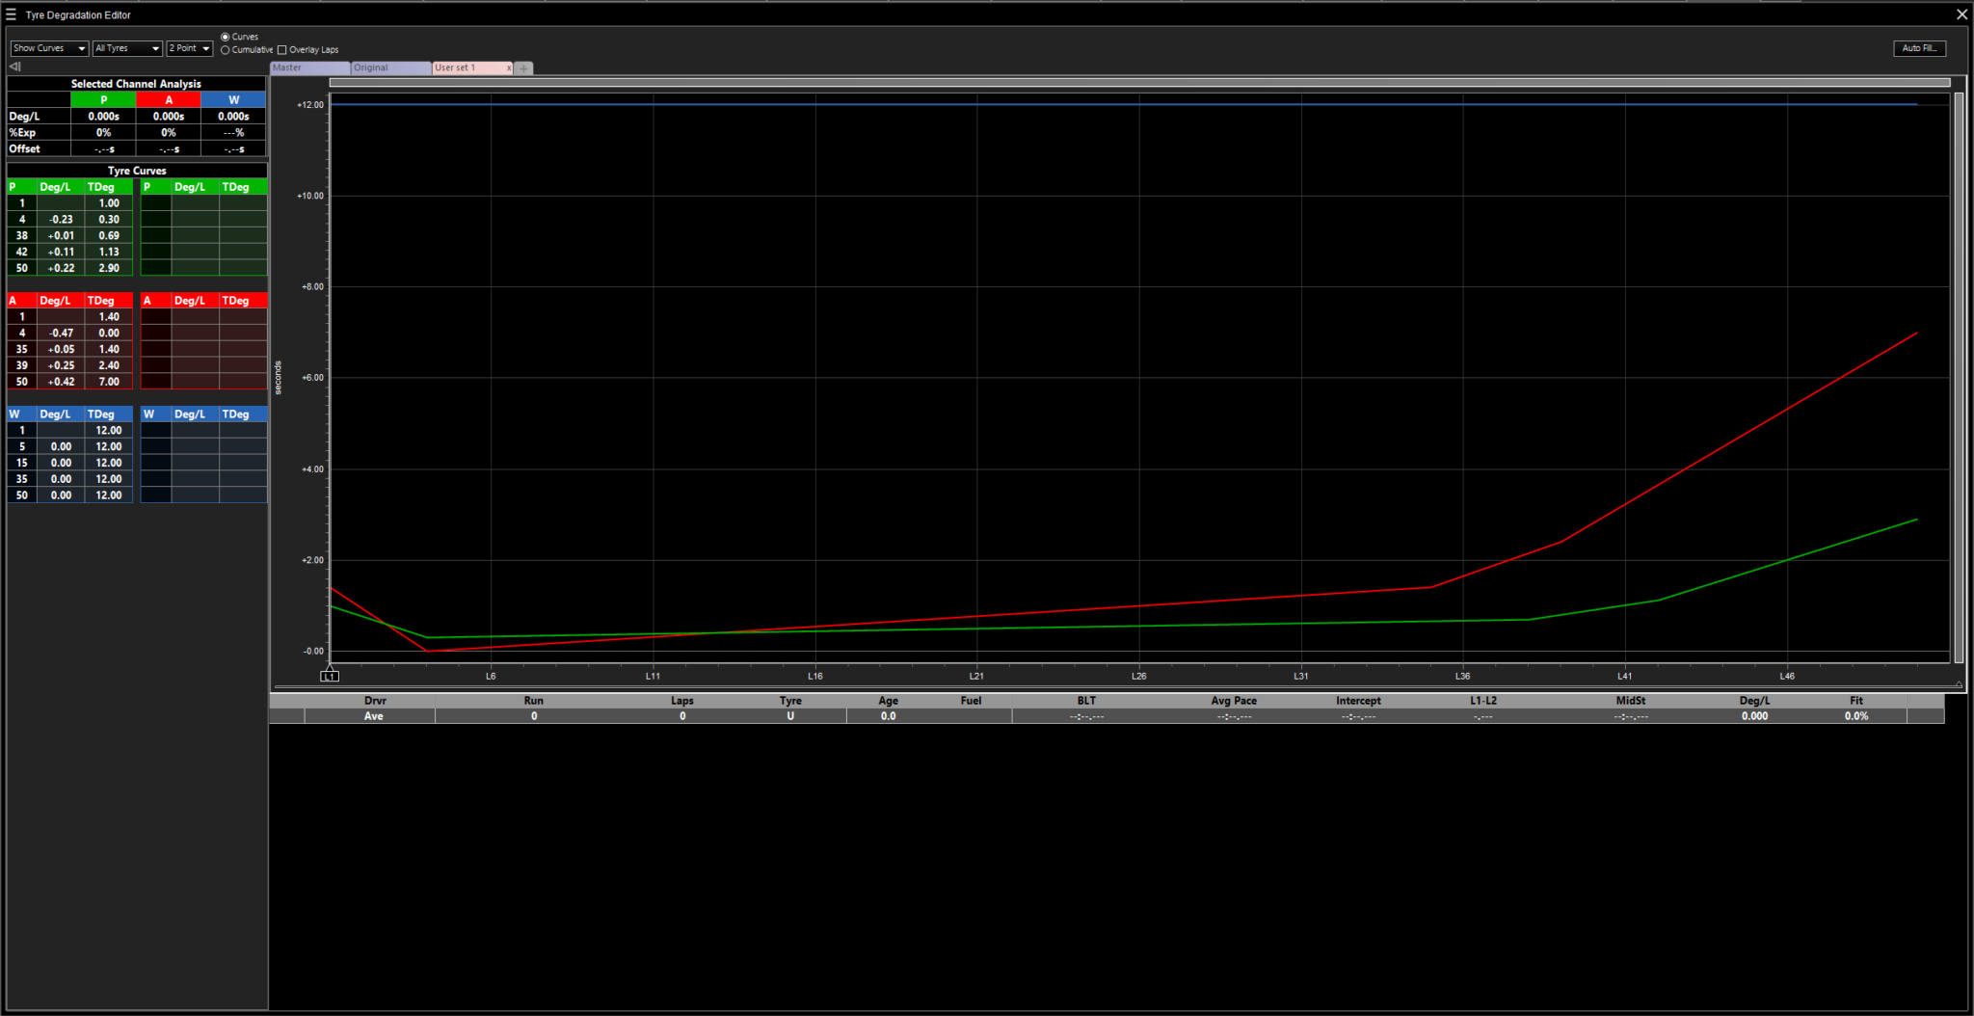Image resolution: width=1974 pixels, height=1016 pixels.
Task: Click the horizontal range bar above the chart
Action: (x=1139, y=82)
